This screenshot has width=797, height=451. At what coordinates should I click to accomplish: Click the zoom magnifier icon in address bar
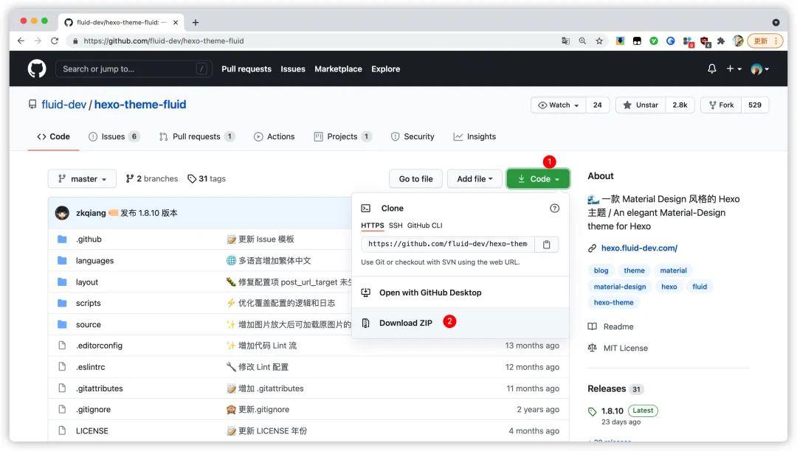(582, 41)
